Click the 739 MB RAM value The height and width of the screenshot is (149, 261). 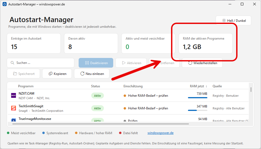tap(202, 93)
